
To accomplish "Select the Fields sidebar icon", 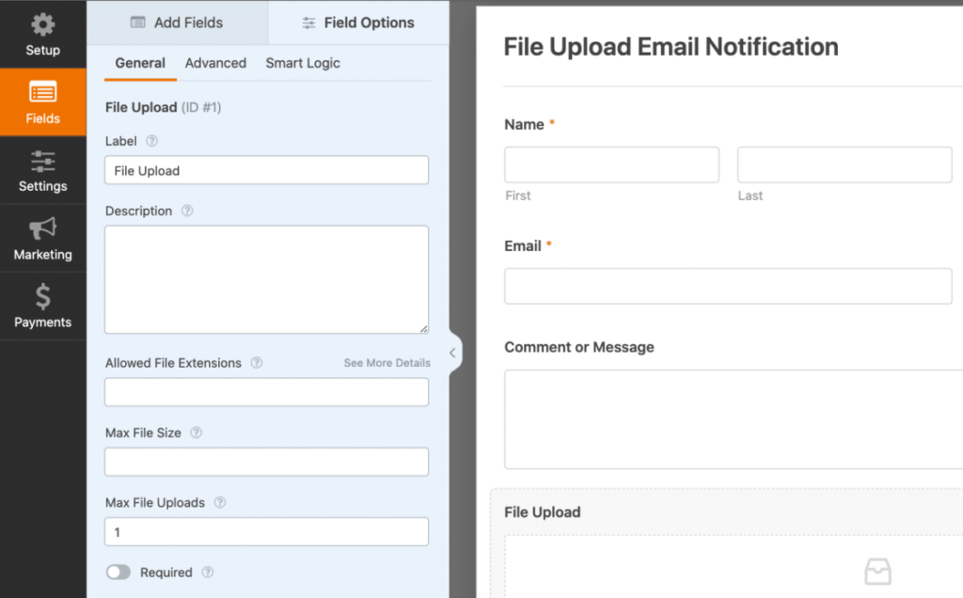I will (42, 102).
